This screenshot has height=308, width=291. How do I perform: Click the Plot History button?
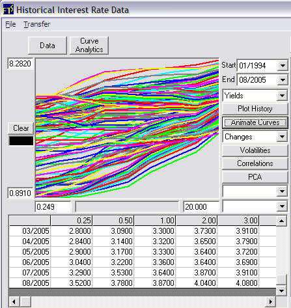click(x=255, y=109)
